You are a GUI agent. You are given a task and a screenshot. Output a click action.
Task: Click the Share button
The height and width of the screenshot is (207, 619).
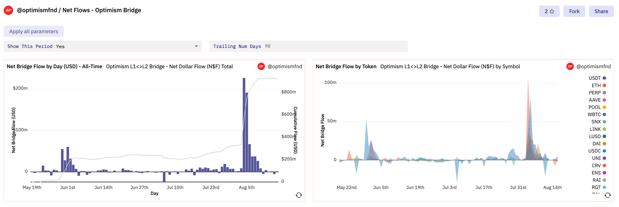click(x=601, y=11)
